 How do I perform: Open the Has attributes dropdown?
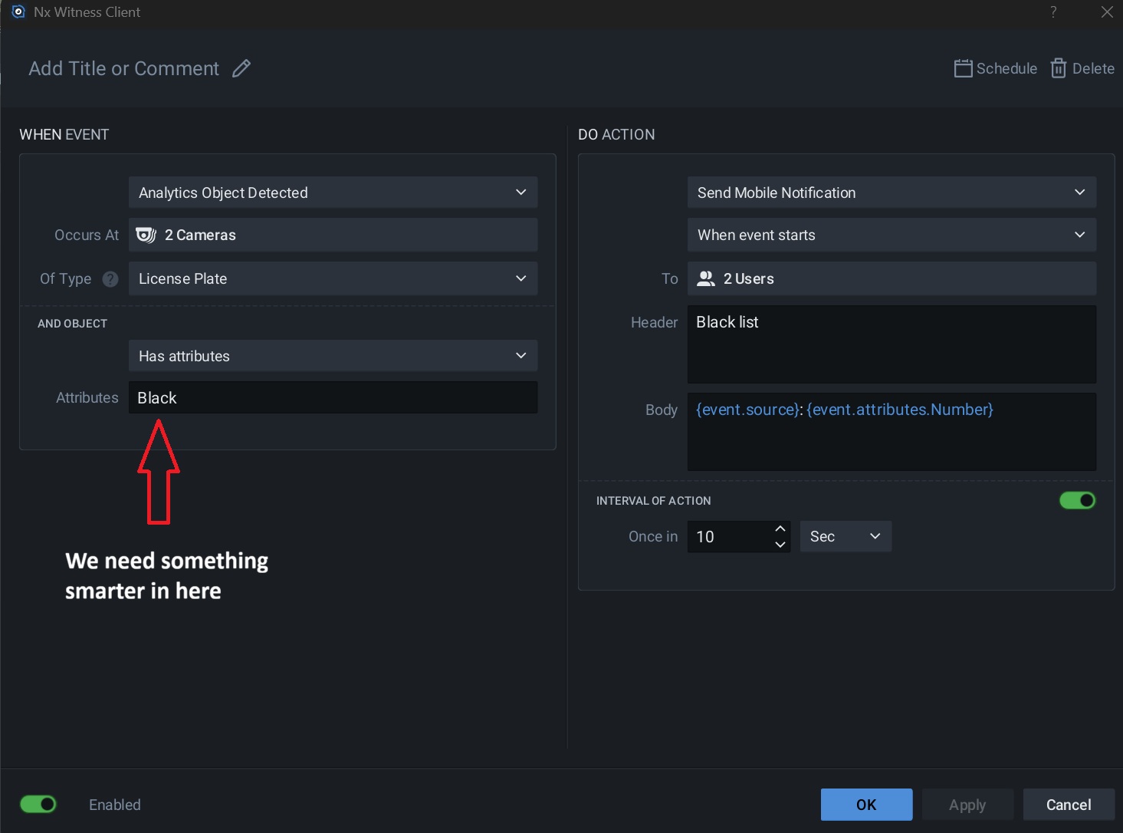coord(333,356)
